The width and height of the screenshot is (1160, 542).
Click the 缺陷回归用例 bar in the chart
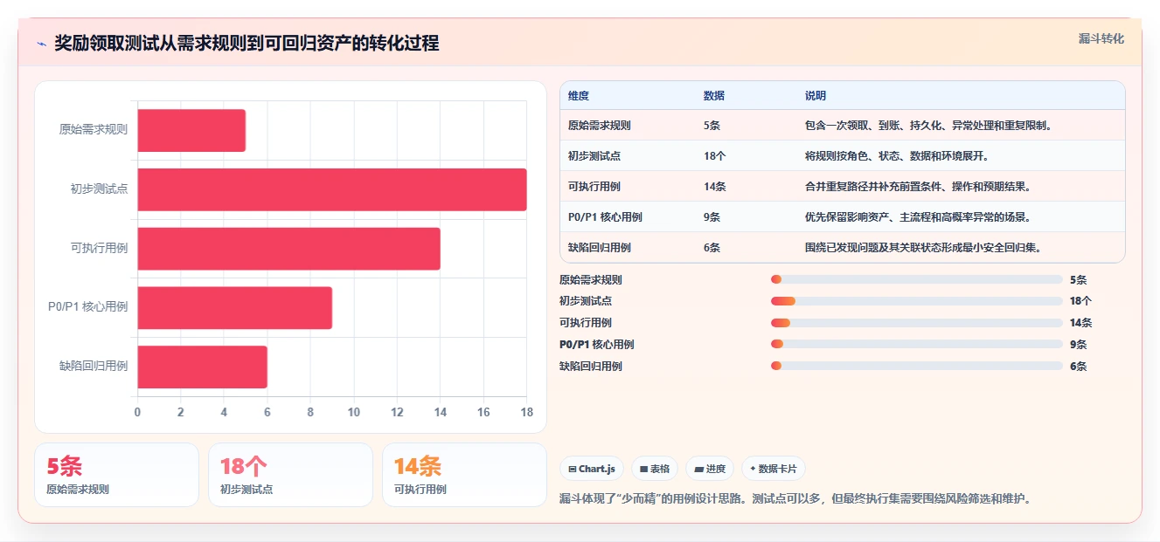point(203,367)
